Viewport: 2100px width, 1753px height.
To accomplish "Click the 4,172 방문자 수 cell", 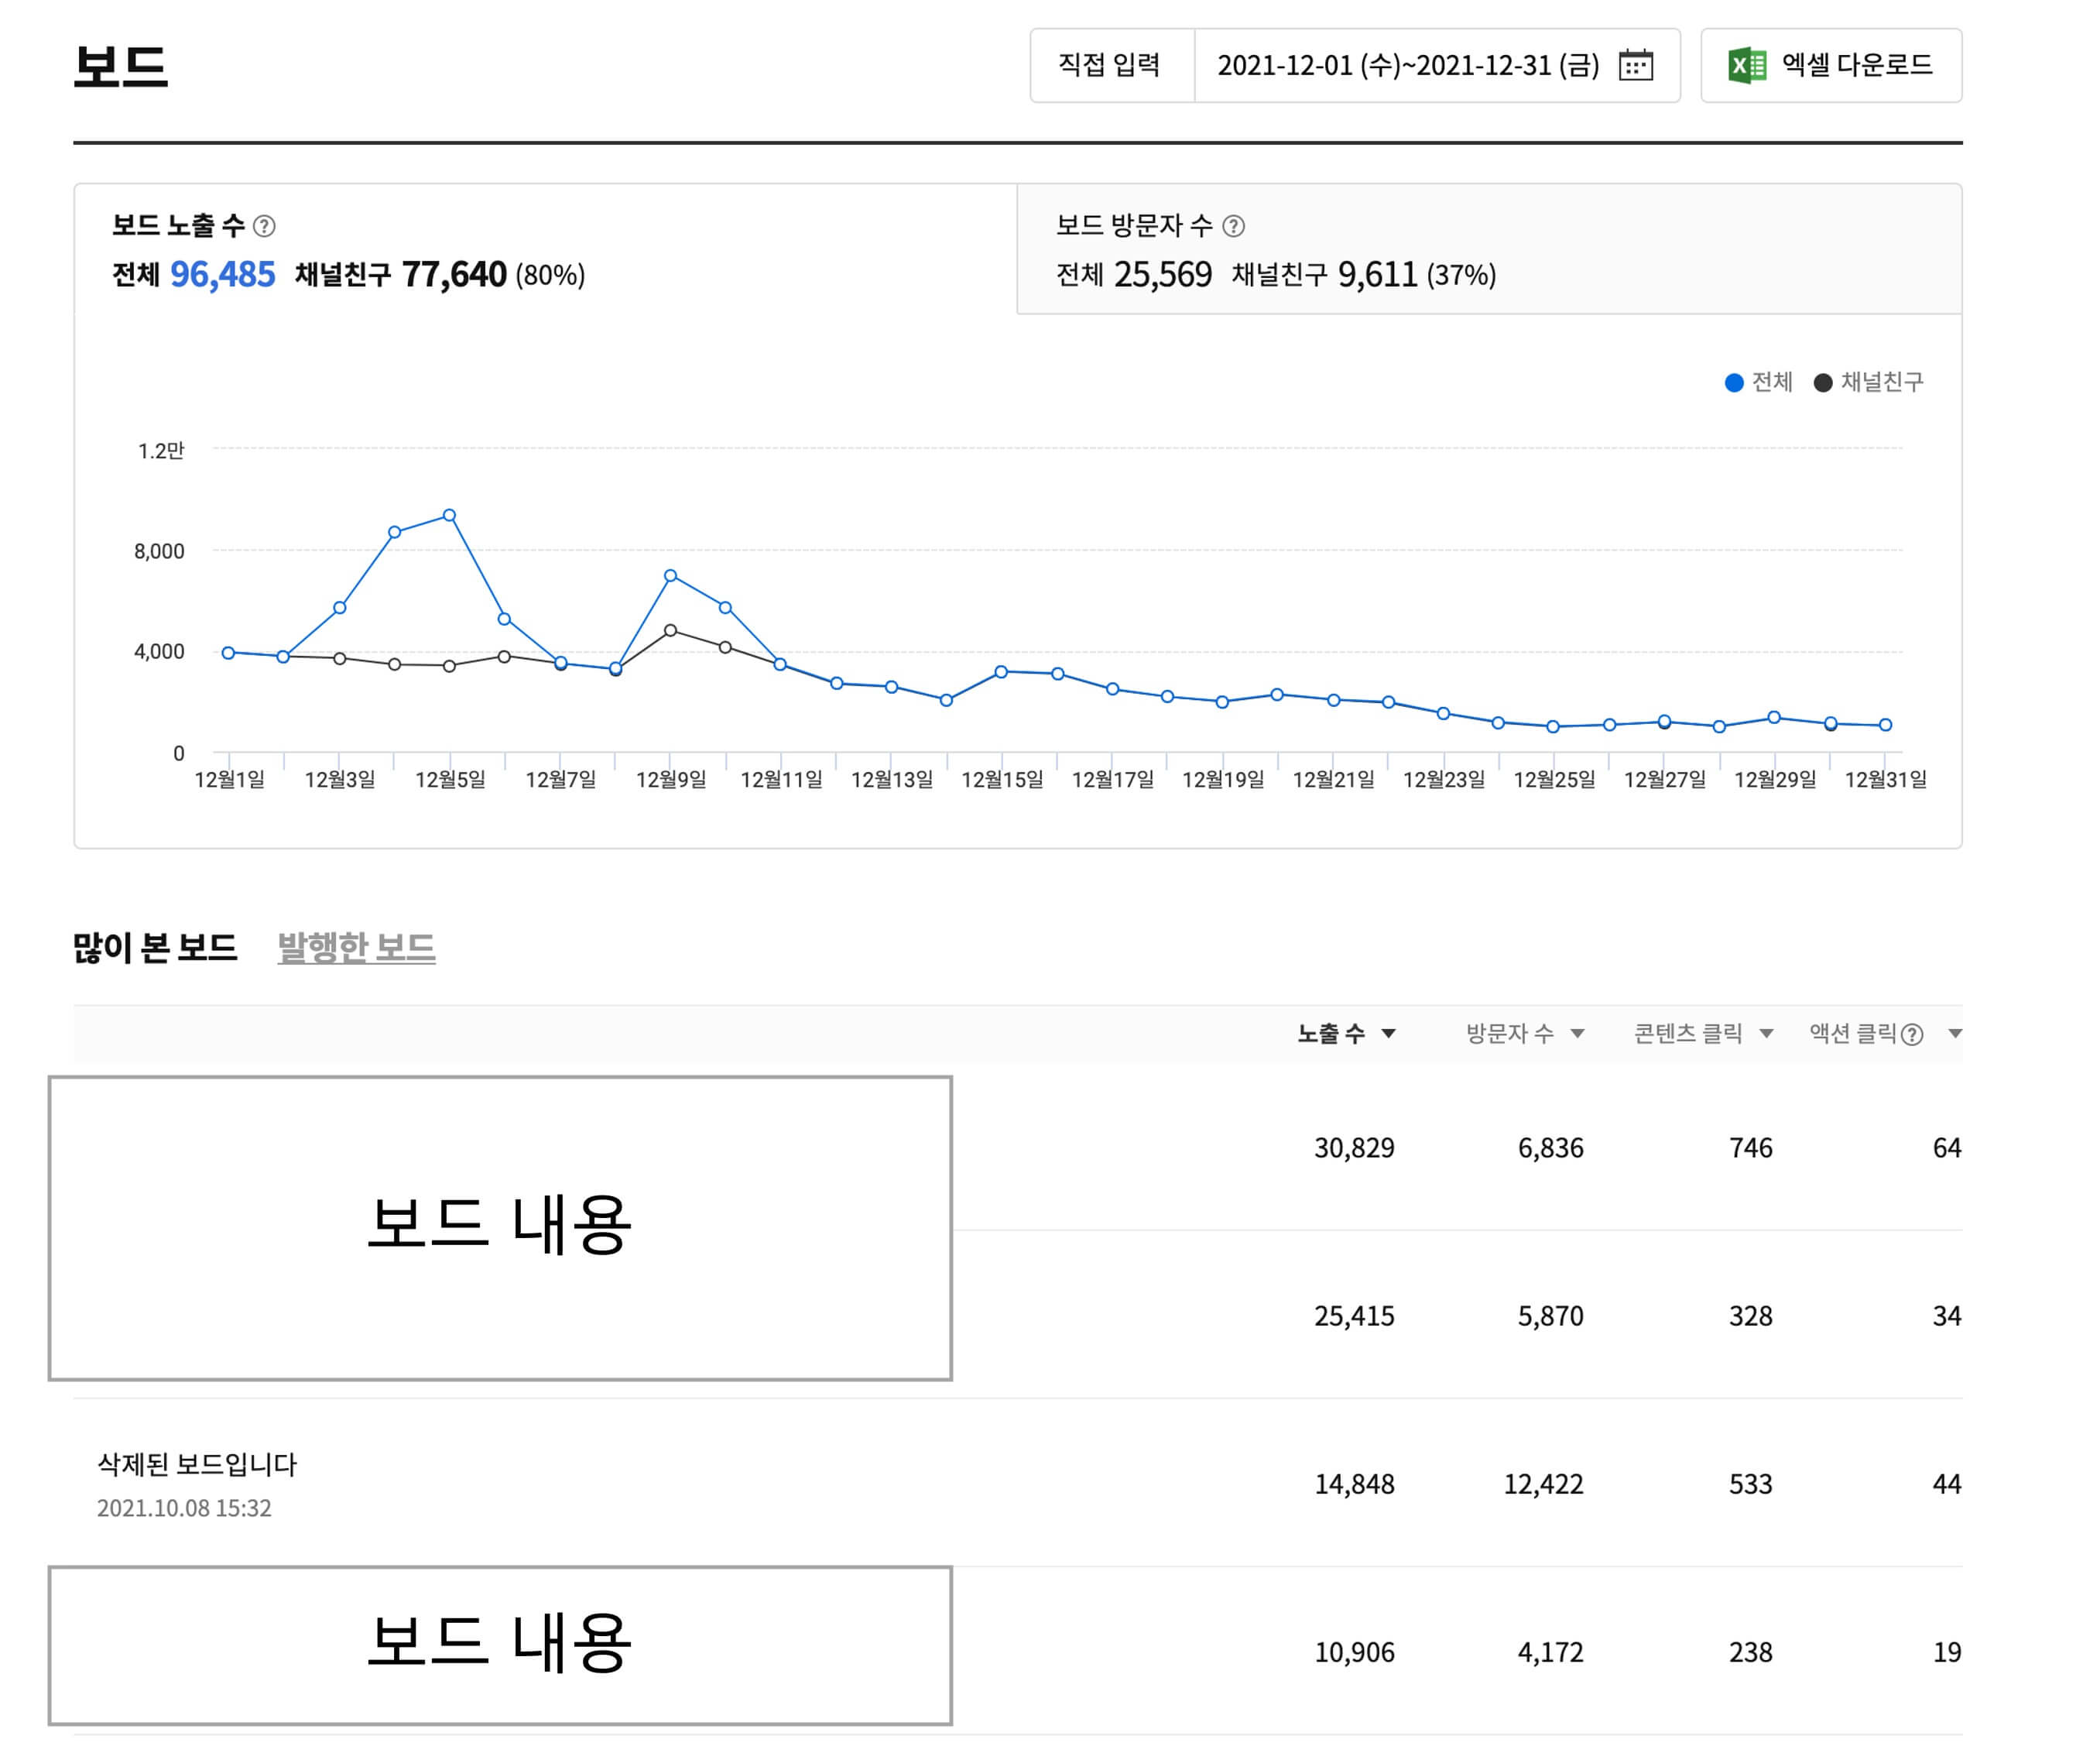I will pos(1550,1652).
